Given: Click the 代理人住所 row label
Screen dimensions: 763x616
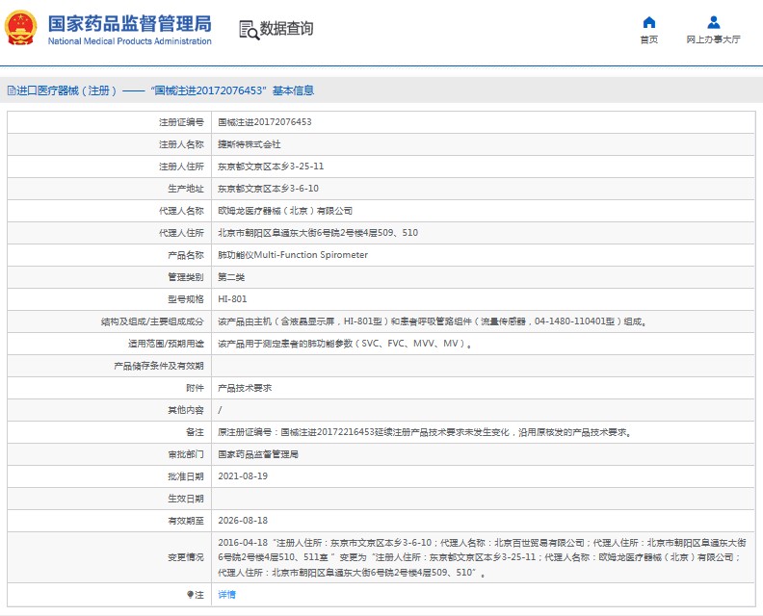Looking at the screenshot, I should 181,233.
